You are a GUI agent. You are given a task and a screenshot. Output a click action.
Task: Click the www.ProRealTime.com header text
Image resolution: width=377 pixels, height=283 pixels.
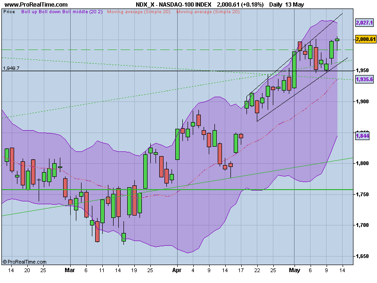coord(36,5)
